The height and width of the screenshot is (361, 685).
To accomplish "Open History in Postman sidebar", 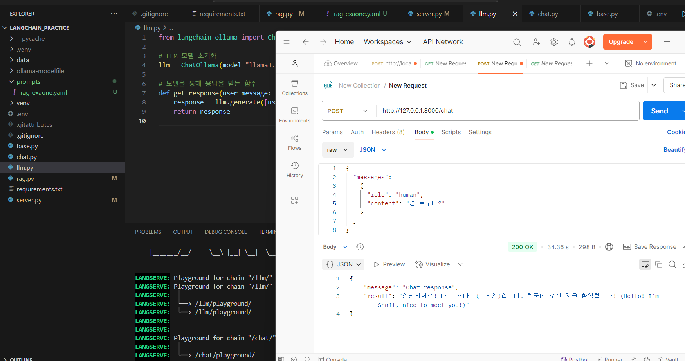I will (x=295, y=170).
